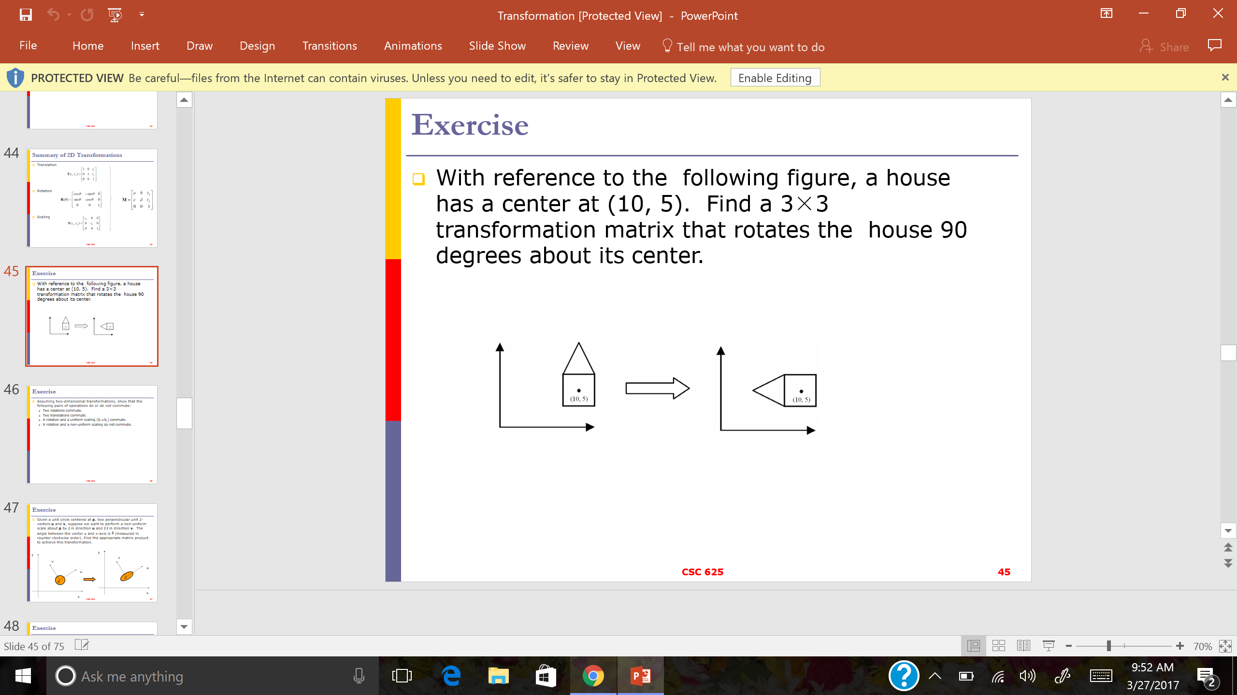Open the Transitions ribbon tab
This screenshot has height=695, width=1237.
pyautogui.click(x=330, y=46)
